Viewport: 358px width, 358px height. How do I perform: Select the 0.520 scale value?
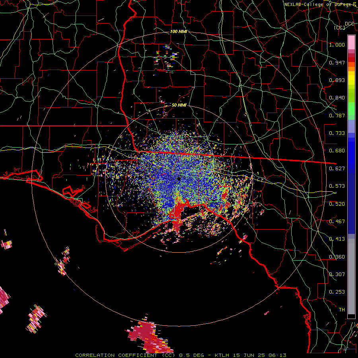point(337,204)
